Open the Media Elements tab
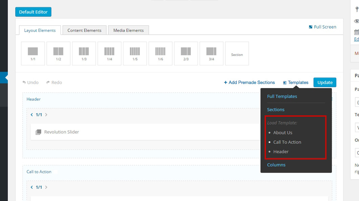 [129, 30]
